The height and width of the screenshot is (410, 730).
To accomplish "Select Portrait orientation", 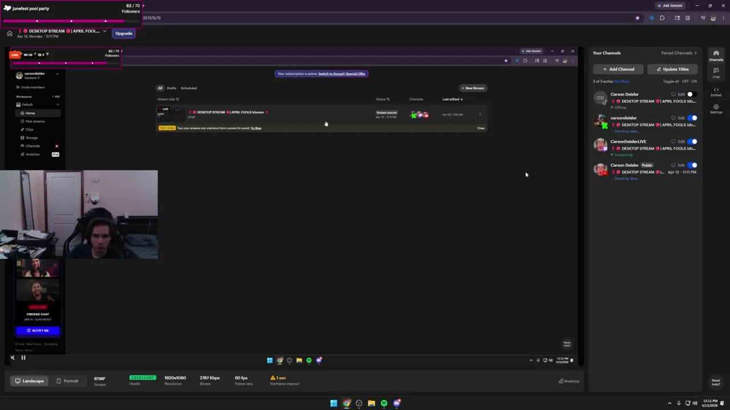I will tap(67, 381).
